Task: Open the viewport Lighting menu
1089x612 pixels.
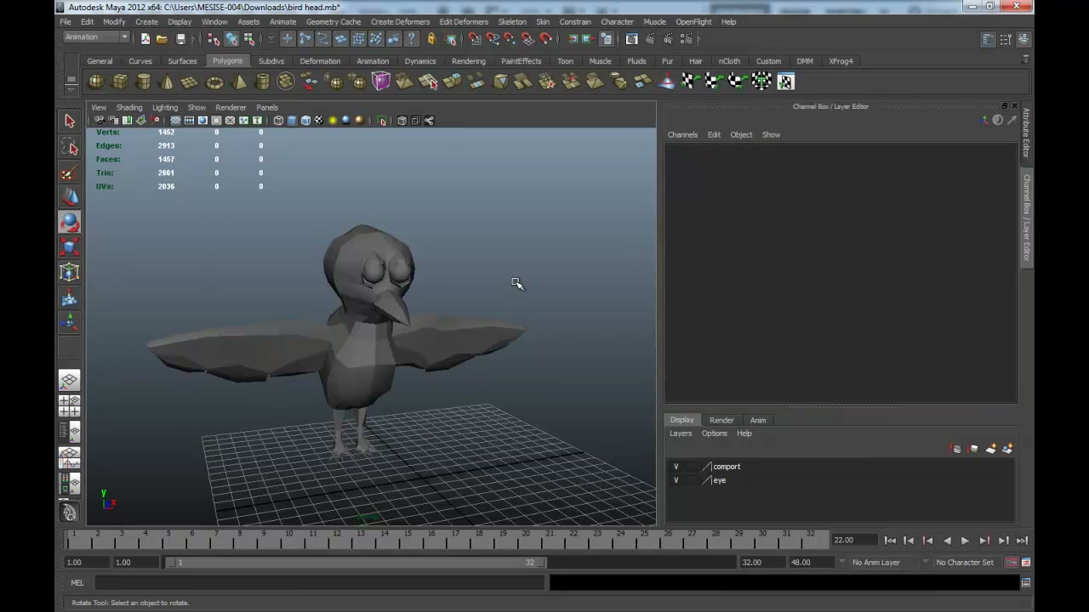Action: coord(165,108)
